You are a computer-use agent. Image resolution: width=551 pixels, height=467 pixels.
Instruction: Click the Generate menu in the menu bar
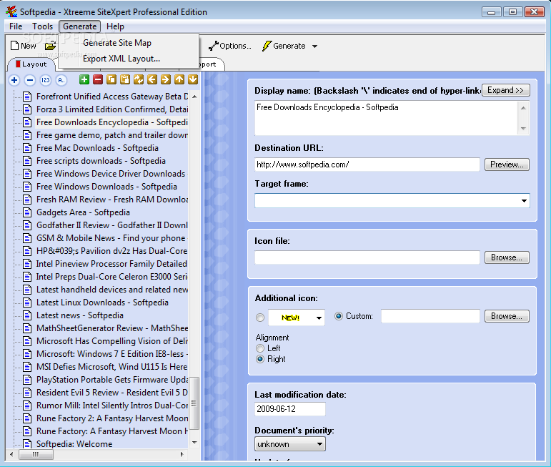[x=80, y=26]
